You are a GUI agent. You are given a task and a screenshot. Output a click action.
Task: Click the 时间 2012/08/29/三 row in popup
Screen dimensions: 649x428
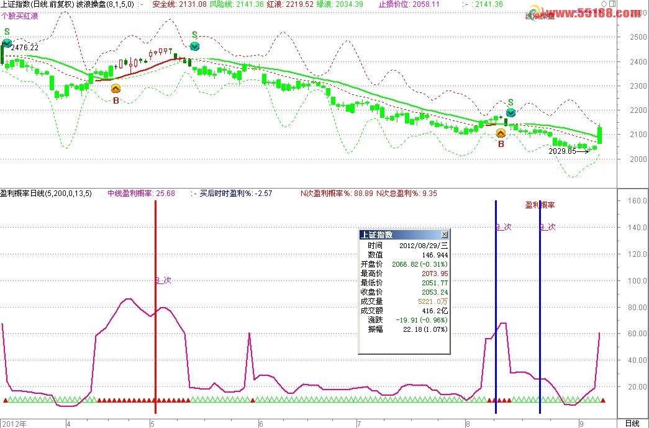click(x=404, y=245)
